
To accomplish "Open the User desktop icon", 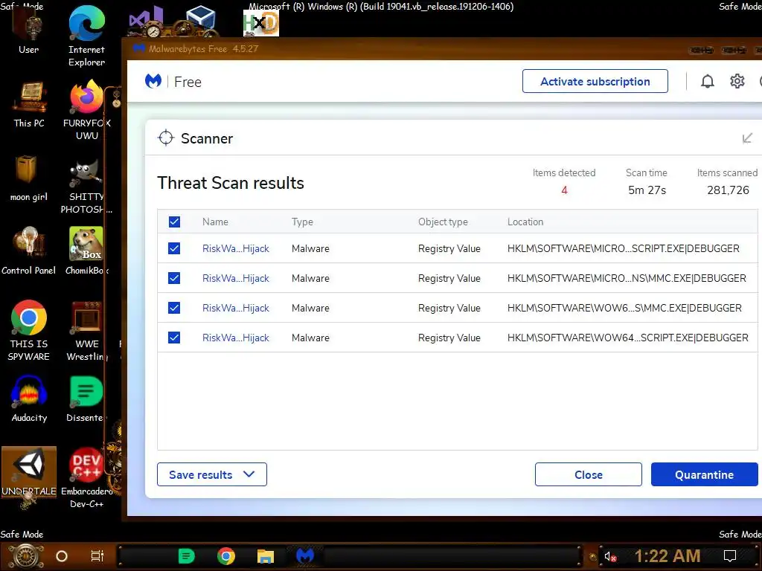I will tap(29, 30).
